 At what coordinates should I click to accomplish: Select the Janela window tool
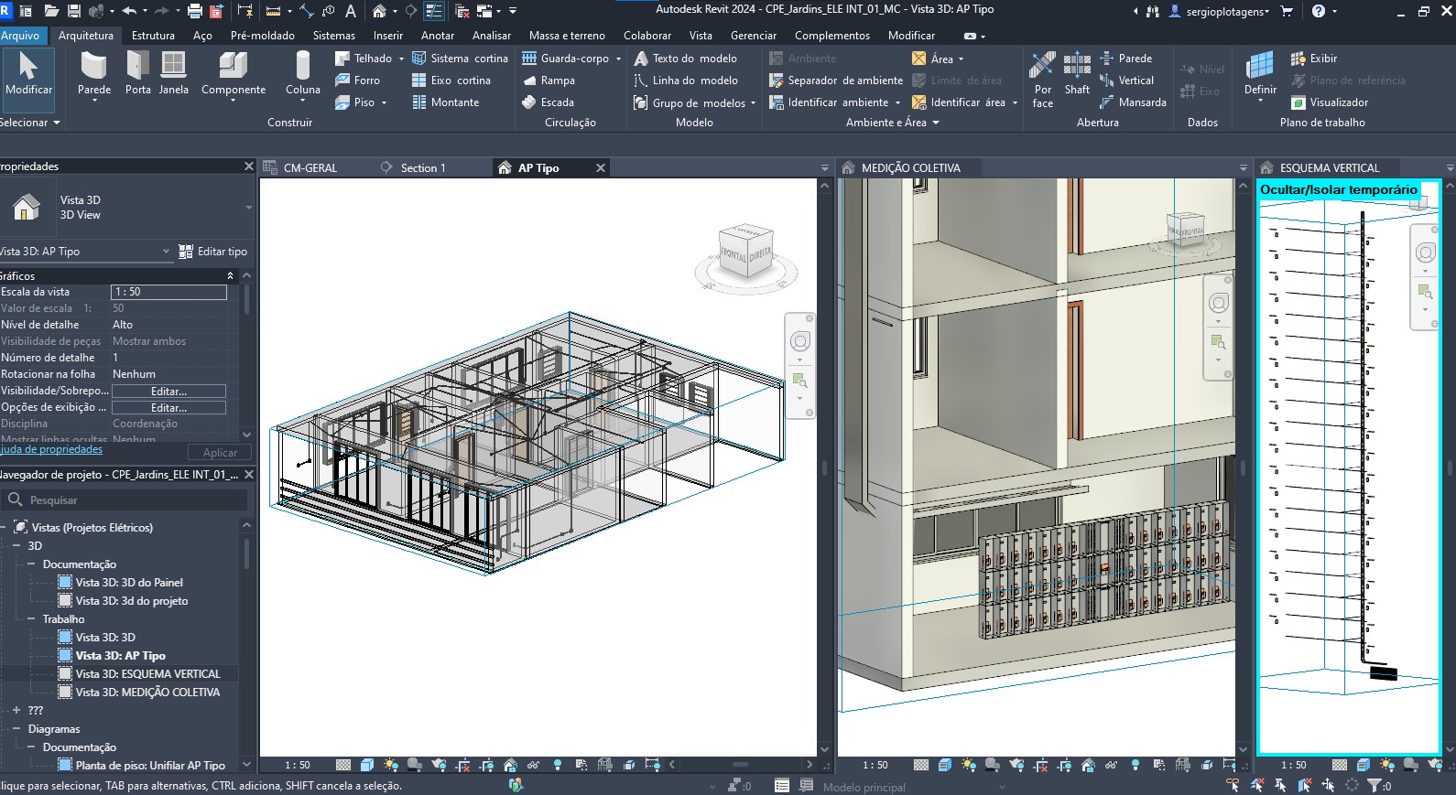tap(173, 73)
